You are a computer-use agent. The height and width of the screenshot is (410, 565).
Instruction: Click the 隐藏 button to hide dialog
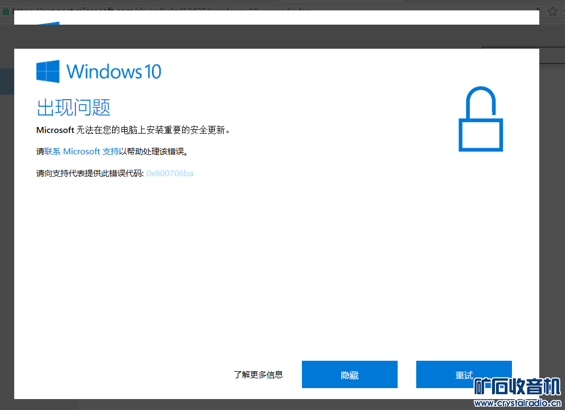click(350, 374)
